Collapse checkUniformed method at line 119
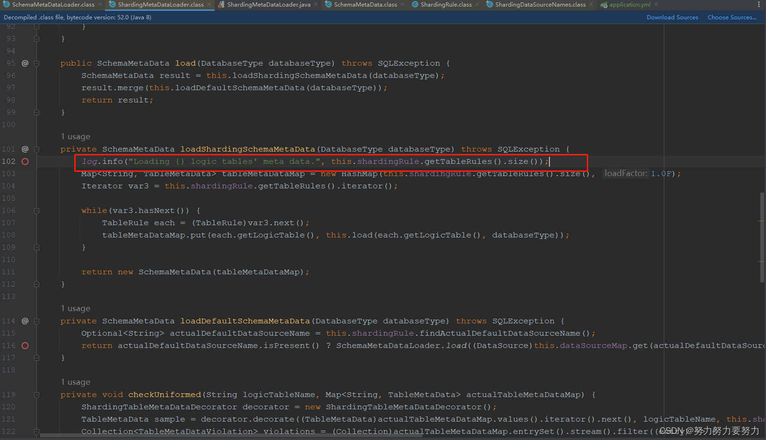 click(37, 395)
